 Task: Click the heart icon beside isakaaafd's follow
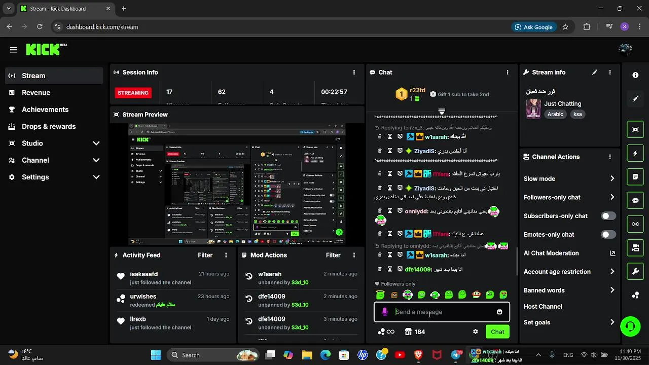tap(121, 276)
